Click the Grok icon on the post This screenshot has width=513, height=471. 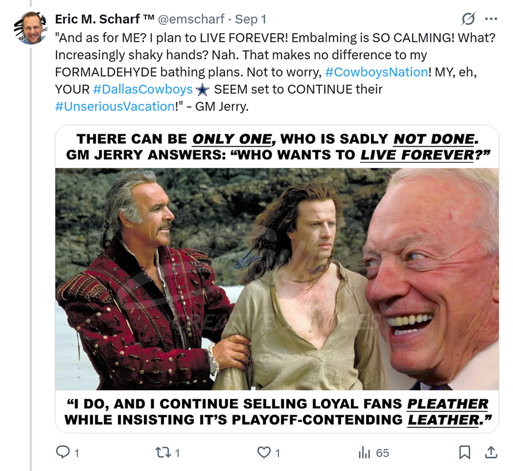(x=468, y=20)
